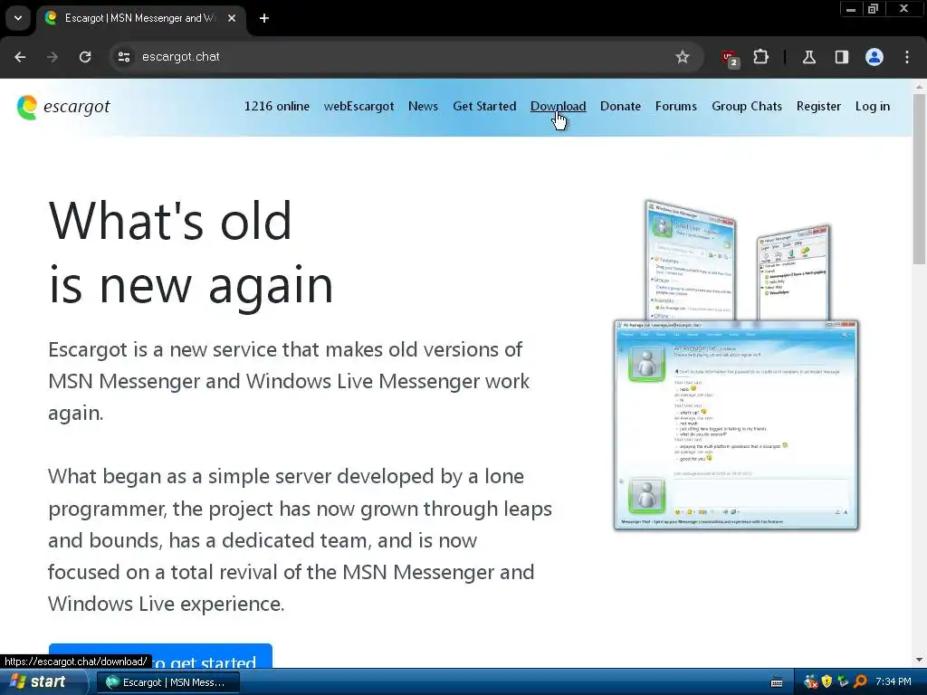Click the 7:34 PM taskbar clock
Screen dimensions: 927x695
pos(894,682)
